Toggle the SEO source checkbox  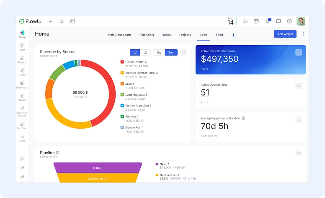[122, 84]
